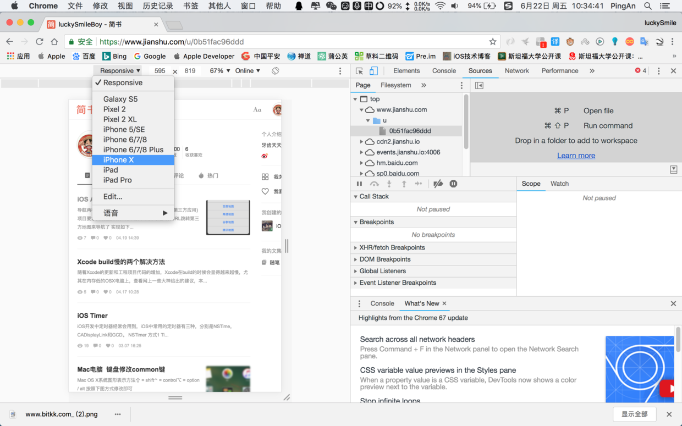Show more Sources navigator tabs chevron

click(424, 85)
